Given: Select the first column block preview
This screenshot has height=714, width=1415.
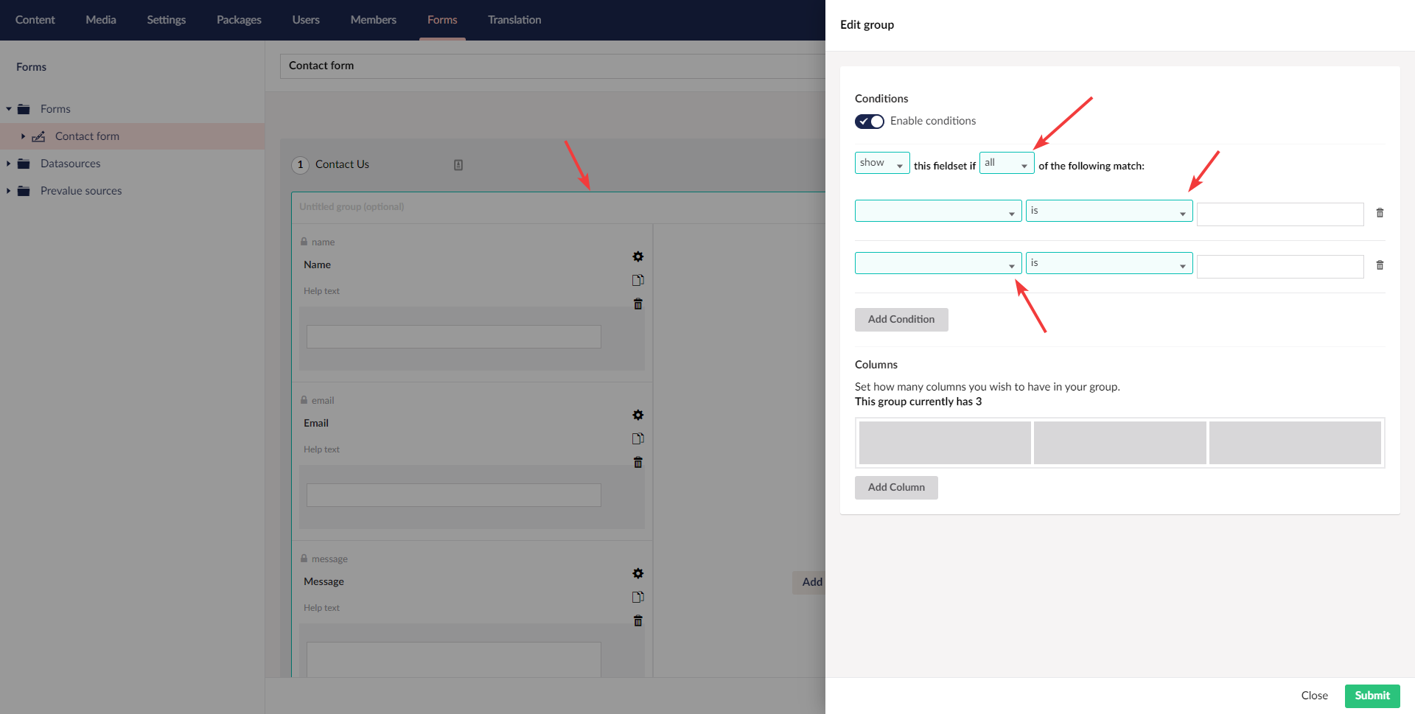Looking at the screenshot, I should click(944, 442).
